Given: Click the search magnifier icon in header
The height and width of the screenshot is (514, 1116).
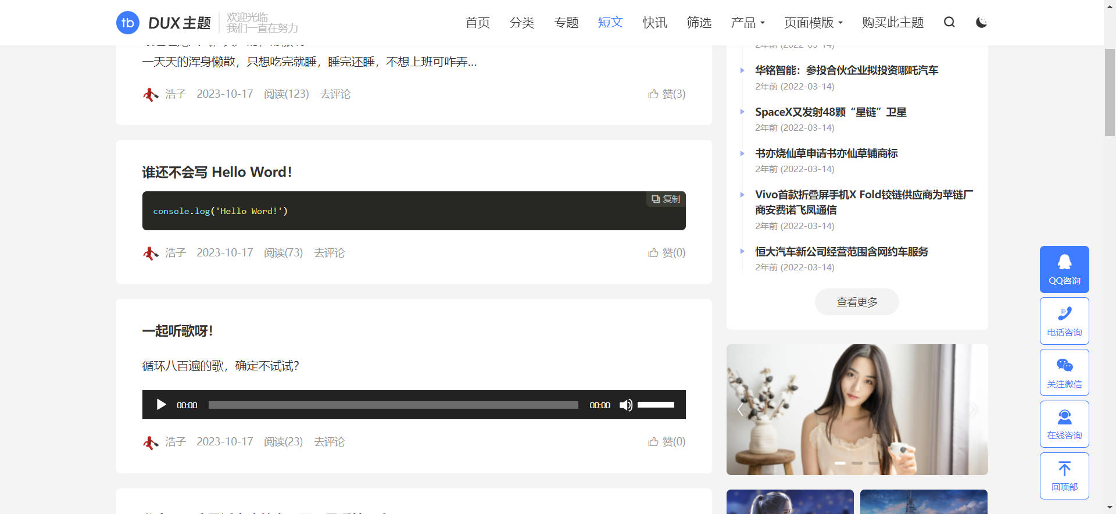Looking at the screenshot, I should point(949,22).
